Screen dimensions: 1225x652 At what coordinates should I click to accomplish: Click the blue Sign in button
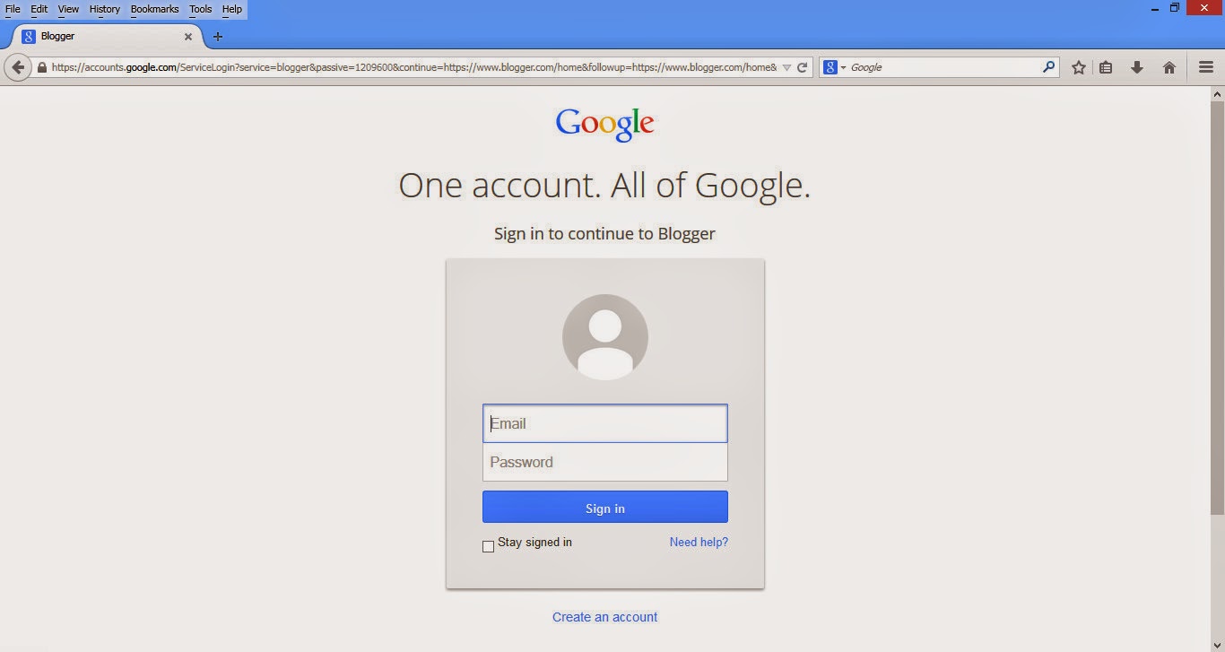point(605,508)
